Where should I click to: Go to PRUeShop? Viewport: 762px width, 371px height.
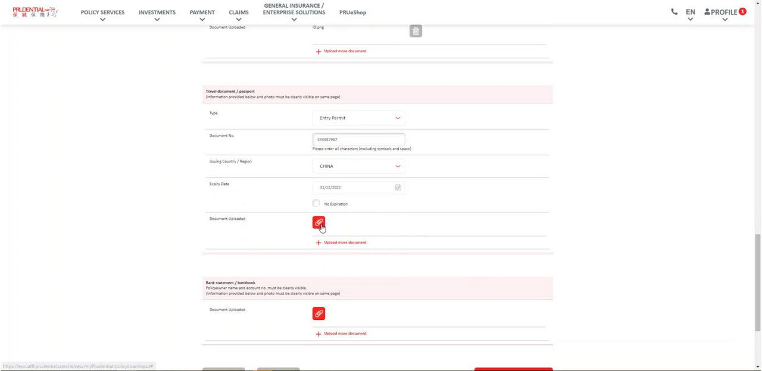pyautogui.click(x=352, y=12)
